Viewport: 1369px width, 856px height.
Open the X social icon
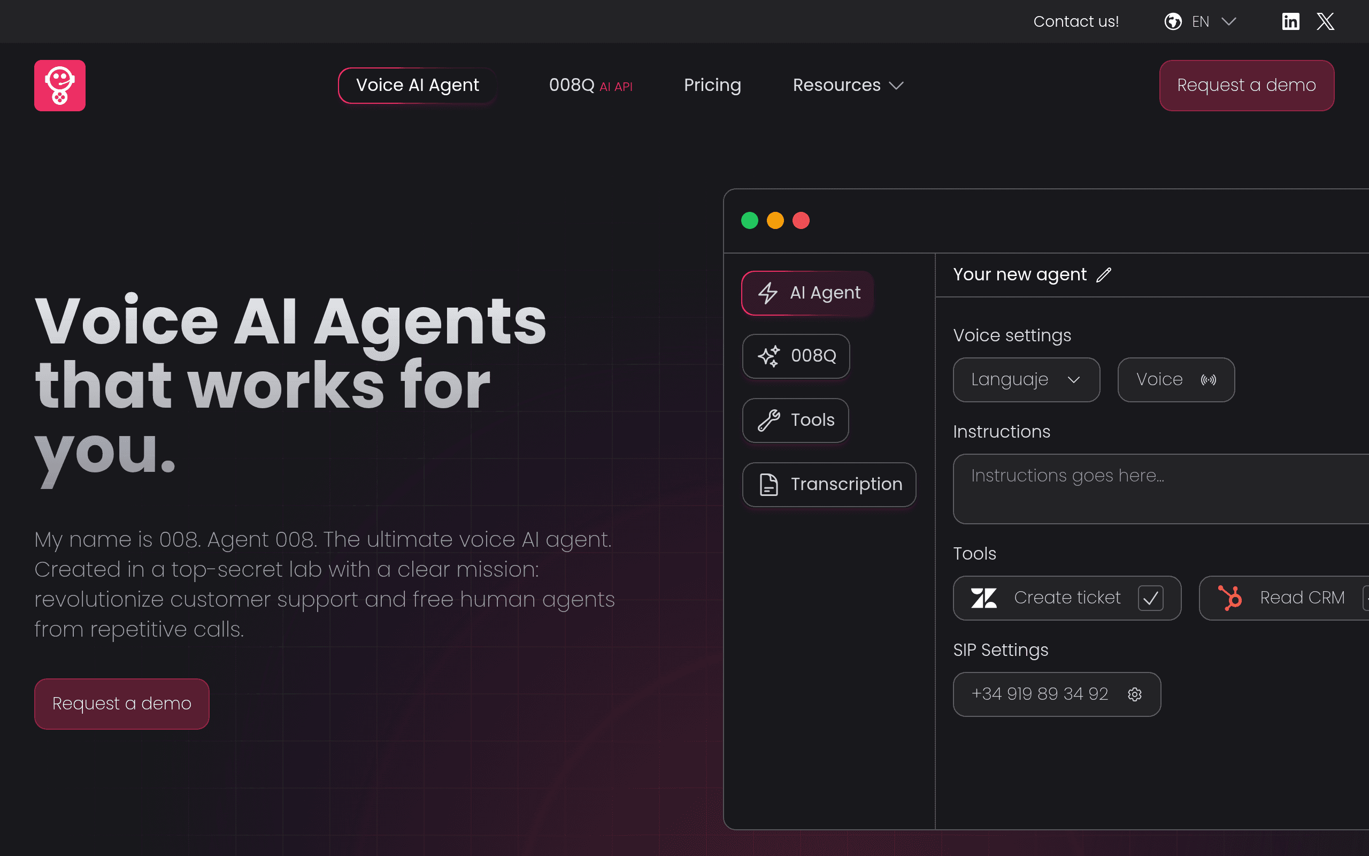(1325, 21)
